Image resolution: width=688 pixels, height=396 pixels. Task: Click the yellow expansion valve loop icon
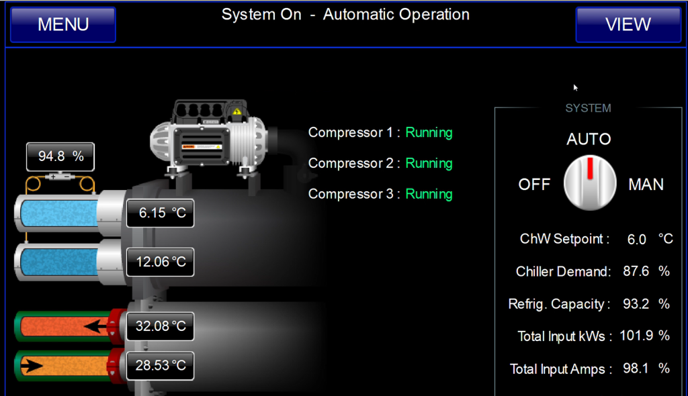pos(60,183)
